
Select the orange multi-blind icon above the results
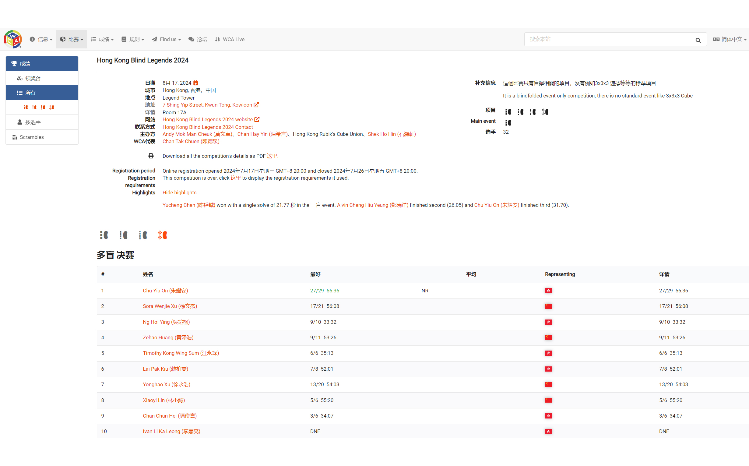coord(162,235)
